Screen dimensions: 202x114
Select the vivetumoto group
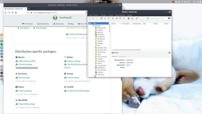[101, 52]
